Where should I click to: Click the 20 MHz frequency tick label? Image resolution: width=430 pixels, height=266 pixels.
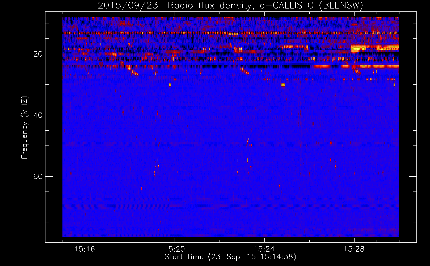38,54
